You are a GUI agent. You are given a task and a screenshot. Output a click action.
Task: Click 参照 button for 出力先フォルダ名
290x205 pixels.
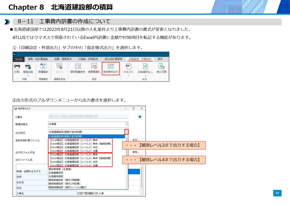(136, 152)
